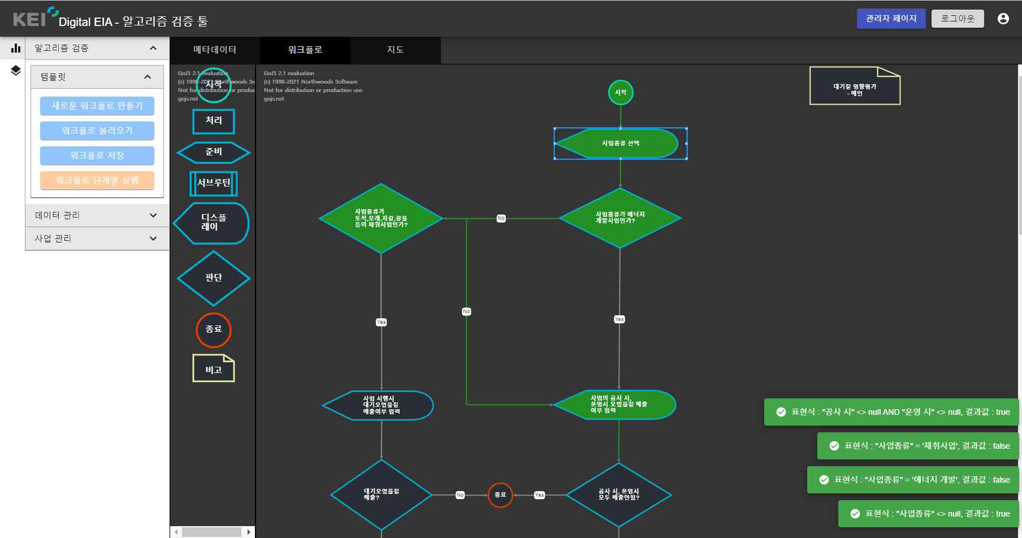Viewport: 1022px width, 538px height.
Task: Select the 공사 시, 운영시 모두 배출안함? node
Action: pos(619,495)
